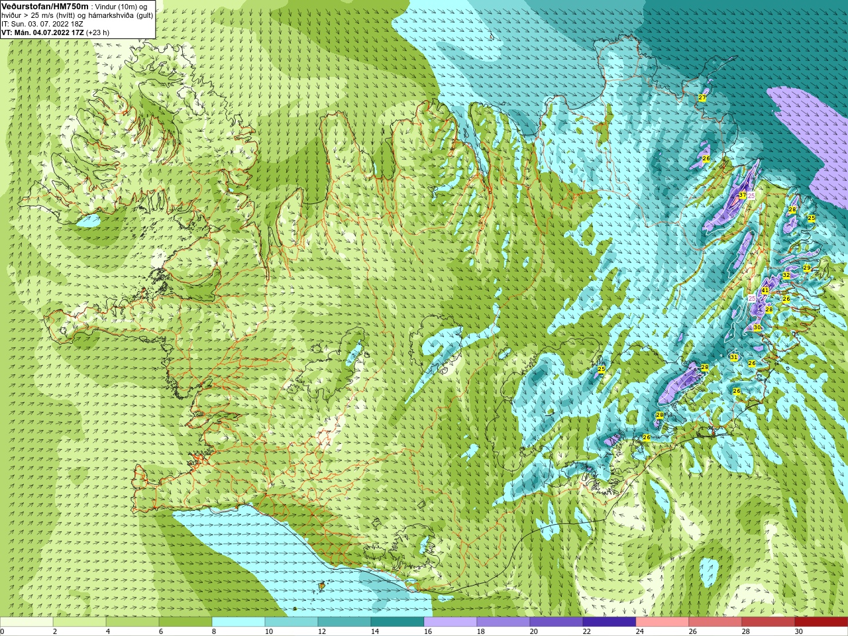Select the green 4–6 m/s legend swatch
The height and width of the screenshot is (636, 848).
(x=132, y=622)
